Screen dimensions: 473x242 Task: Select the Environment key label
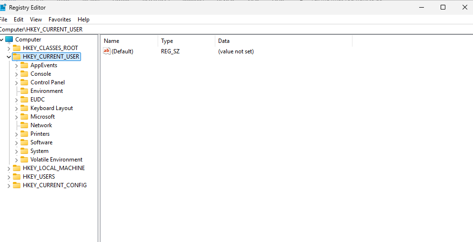[47, 91]
